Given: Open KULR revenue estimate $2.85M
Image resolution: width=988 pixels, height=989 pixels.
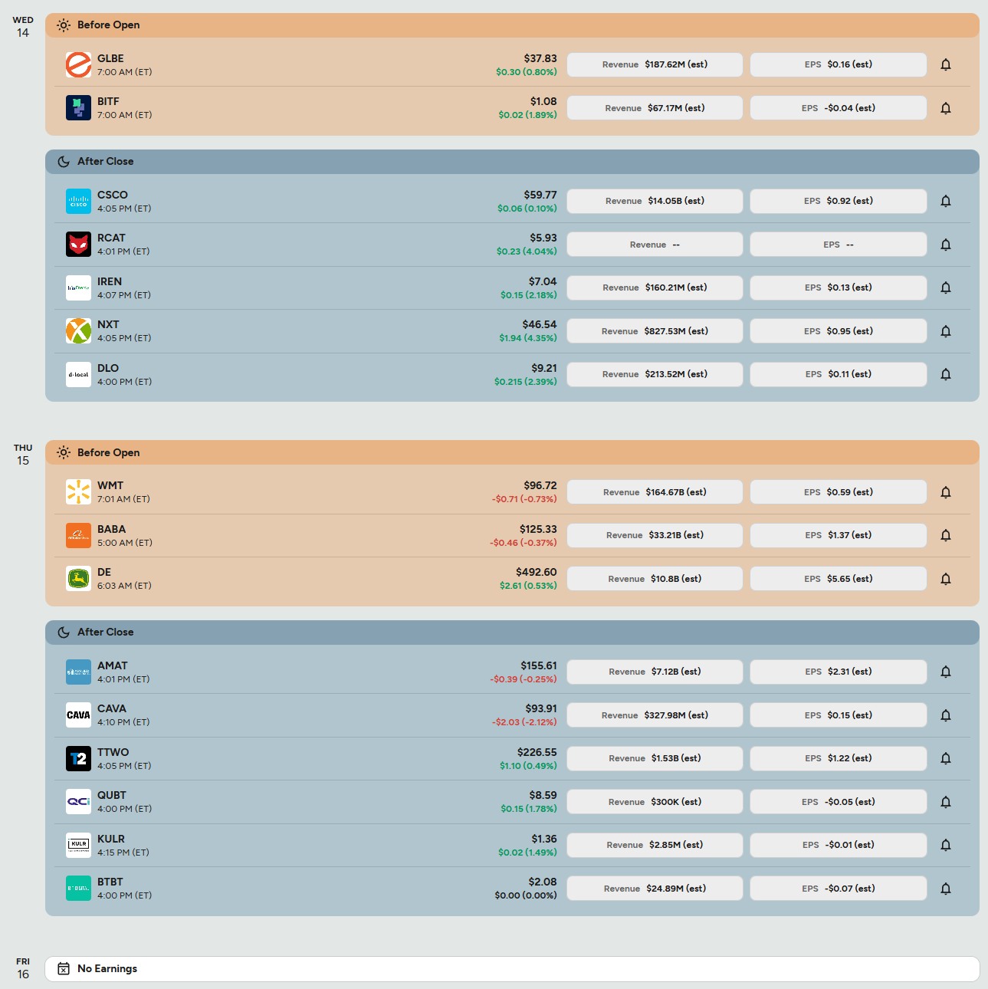Looking at the screenshot, I should 655,845.
